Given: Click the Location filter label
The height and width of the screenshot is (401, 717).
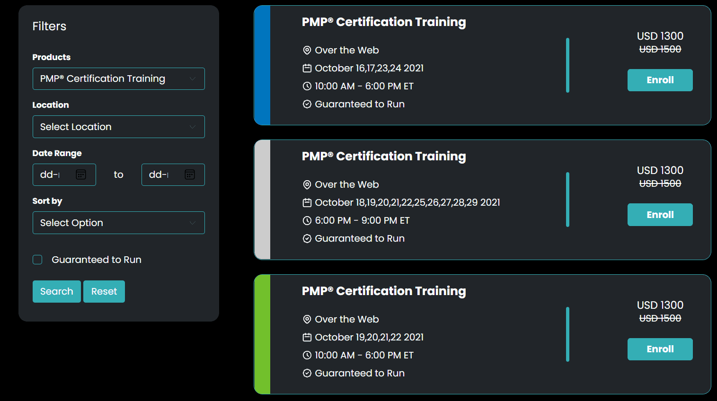Looking at the screenshot, I should (x=51, y=105).
